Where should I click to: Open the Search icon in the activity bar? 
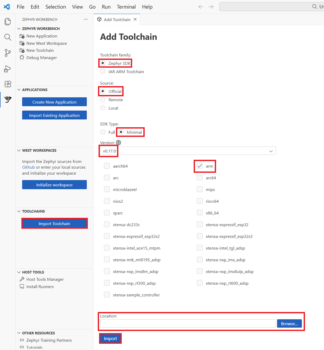pos(8,37)
